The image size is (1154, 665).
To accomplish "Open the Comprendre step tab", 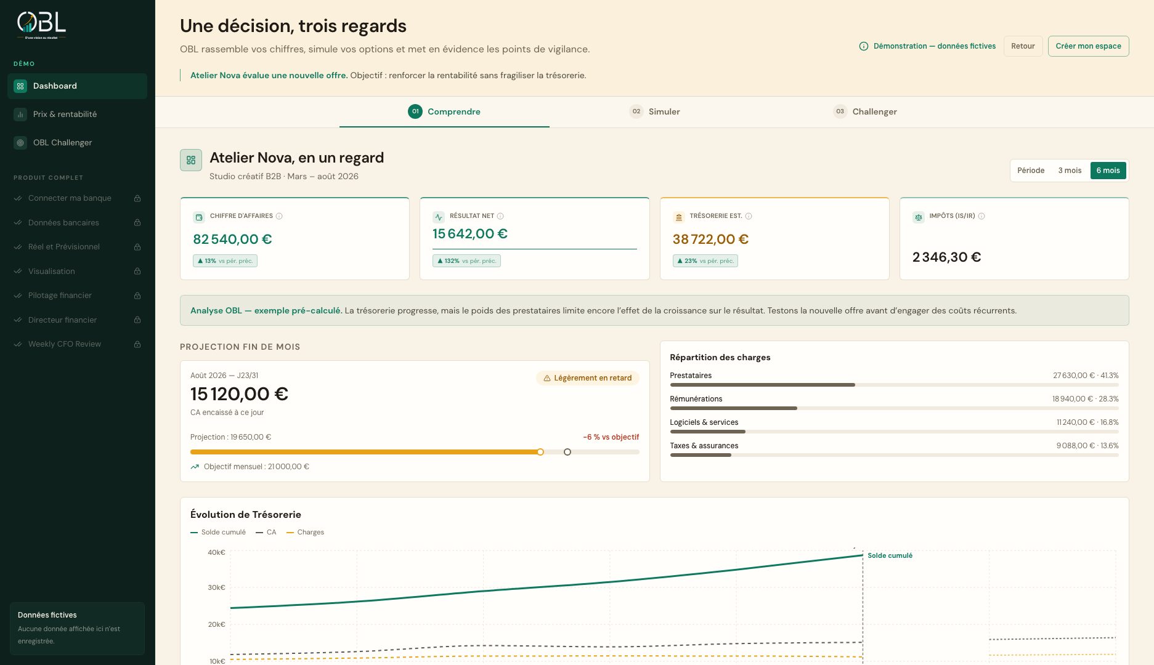I will pyautogui.click(x=444, y=111).
